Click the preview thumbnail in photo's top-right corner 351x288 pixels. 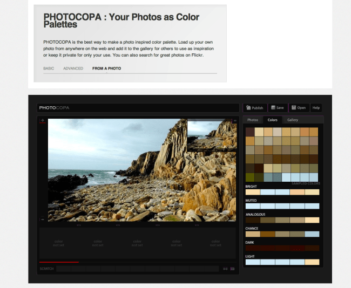tap(212, 135)
